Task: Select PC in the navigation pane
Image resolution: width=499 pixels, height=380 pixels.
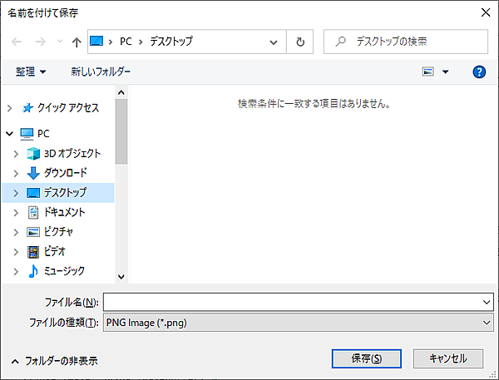Action: (43, 134)
